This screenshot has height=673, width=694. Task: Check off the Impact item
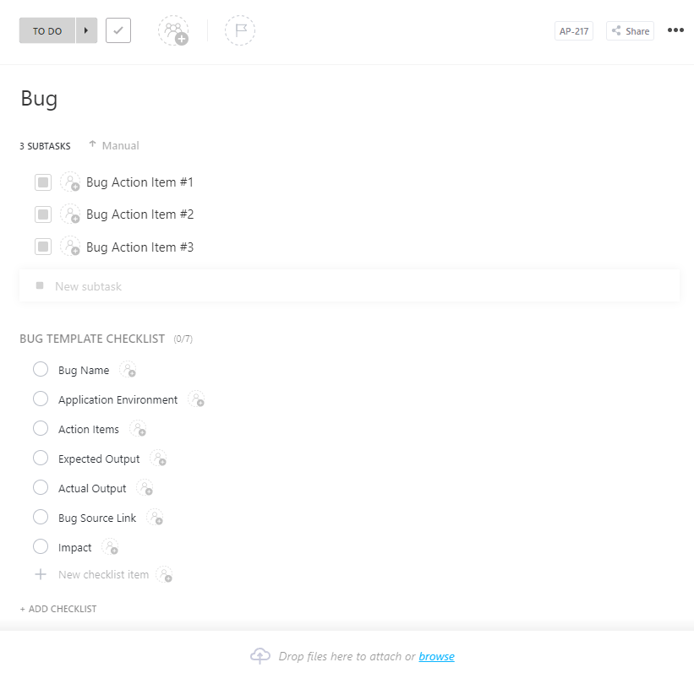click(41, 546)
